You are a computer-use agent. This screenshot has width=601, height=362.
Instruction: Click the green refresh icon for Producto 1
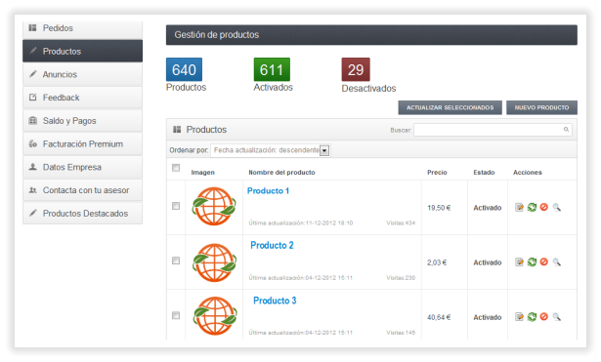tap(532, 208)
